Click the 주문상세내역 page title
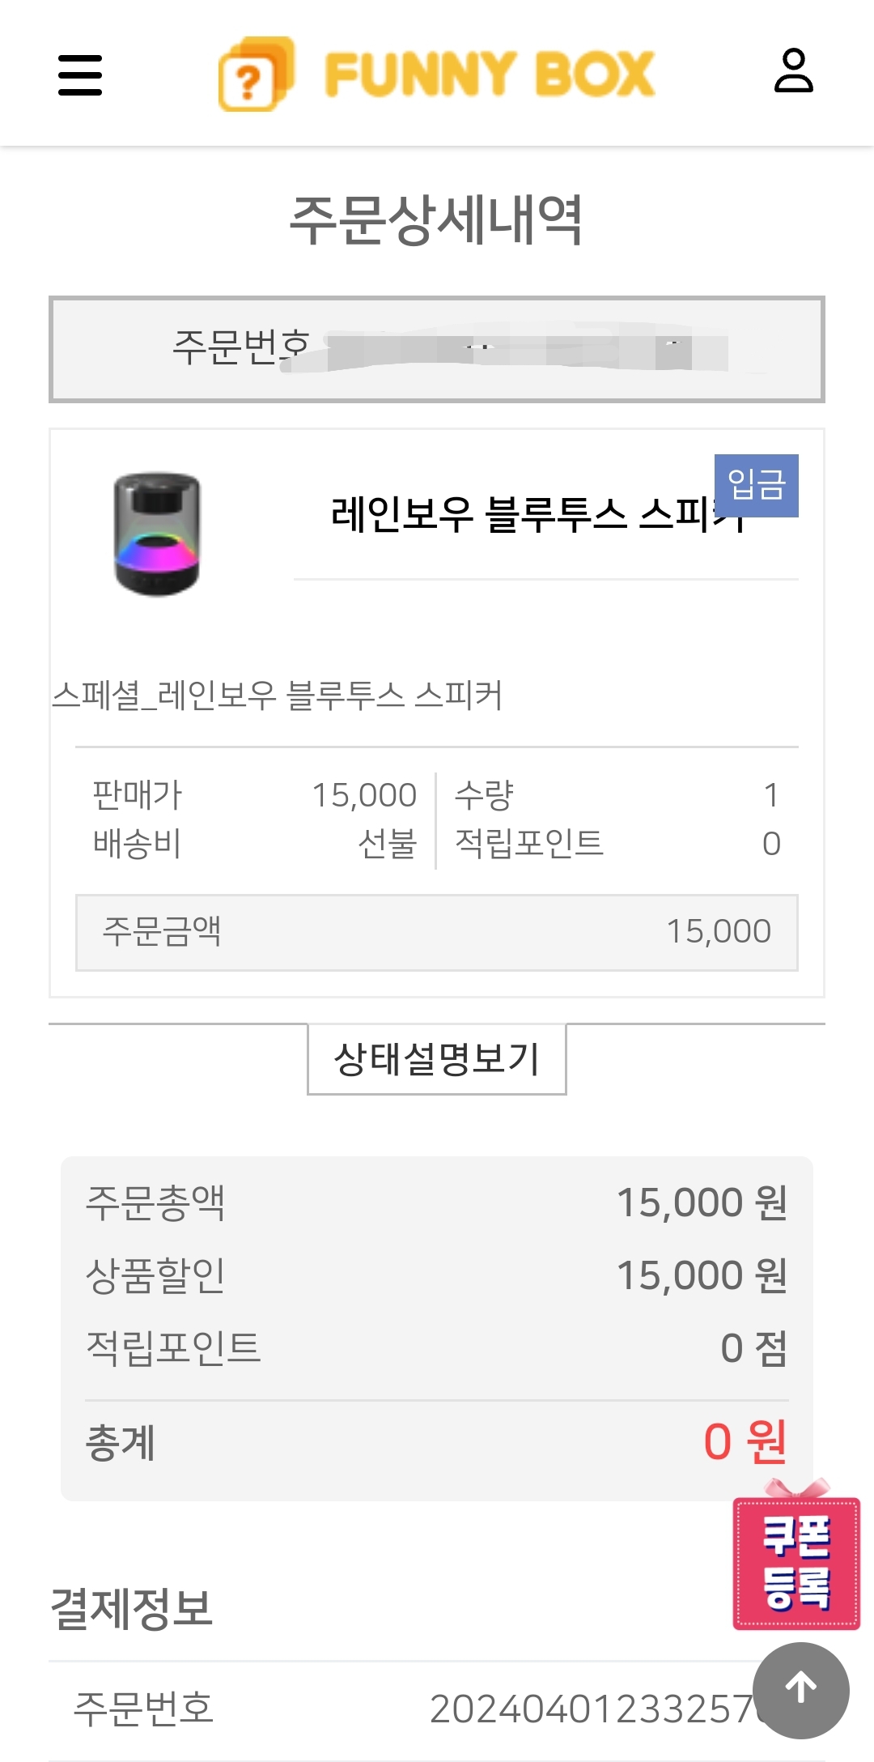The width and height of the screenshot is (874, 1762). coord(437,219)
